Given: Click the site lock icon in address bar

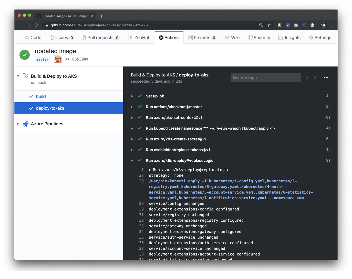Looking at the screenshot, I should (x=47, y=25).
